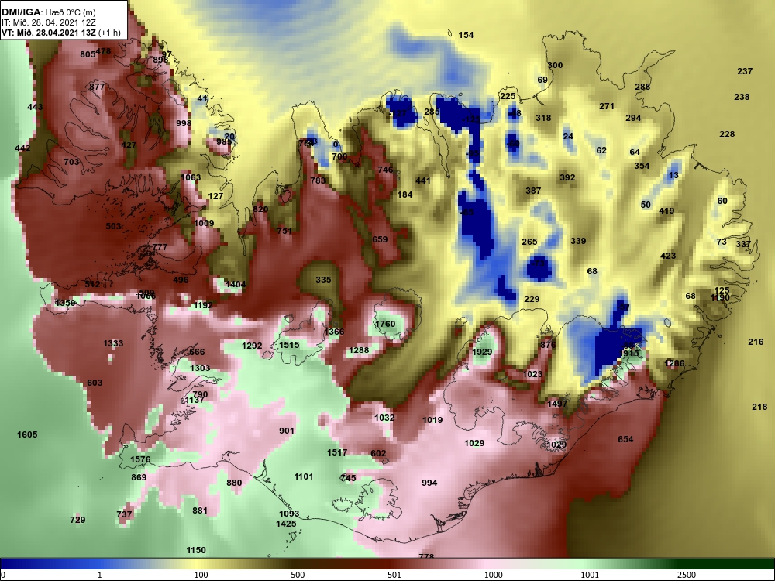The width and height of the screenshot is (775, 581).
Task: Click the legend label '500'
Action: [x=298, y=575]
